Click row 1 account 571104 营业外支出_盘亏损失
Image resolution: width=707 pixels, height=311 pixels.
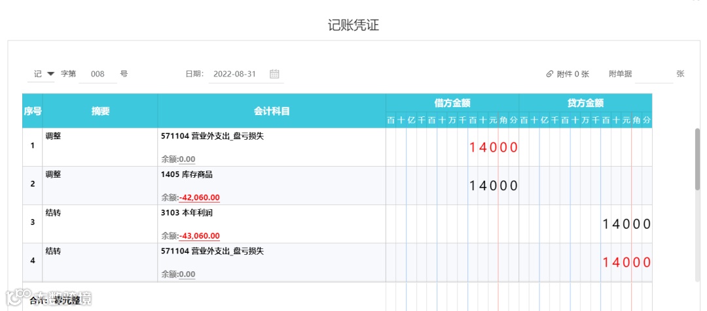[x=212, y=137]
